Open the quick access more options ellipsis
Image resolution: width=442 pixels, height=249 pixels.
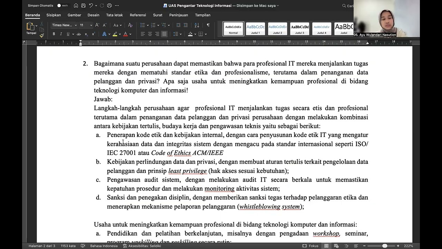[117, 6]
